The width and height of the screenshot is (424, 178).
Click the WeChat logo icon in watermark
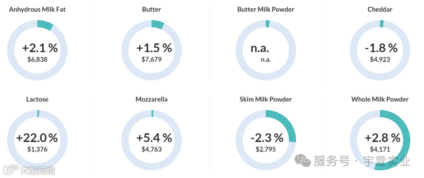point(303,160)
